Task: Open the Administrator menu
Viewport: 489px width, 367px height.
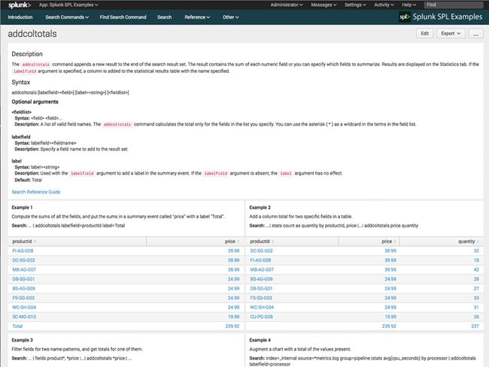Action: tap(287, 5)
